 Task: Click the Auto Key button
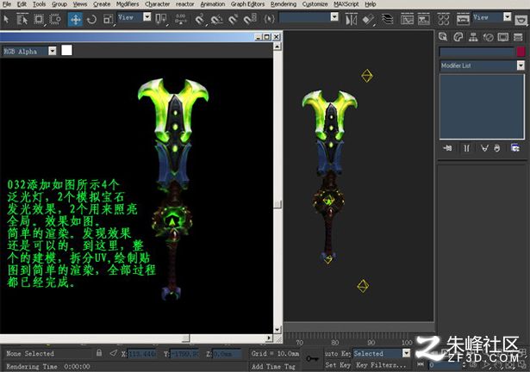coord(338,353)
